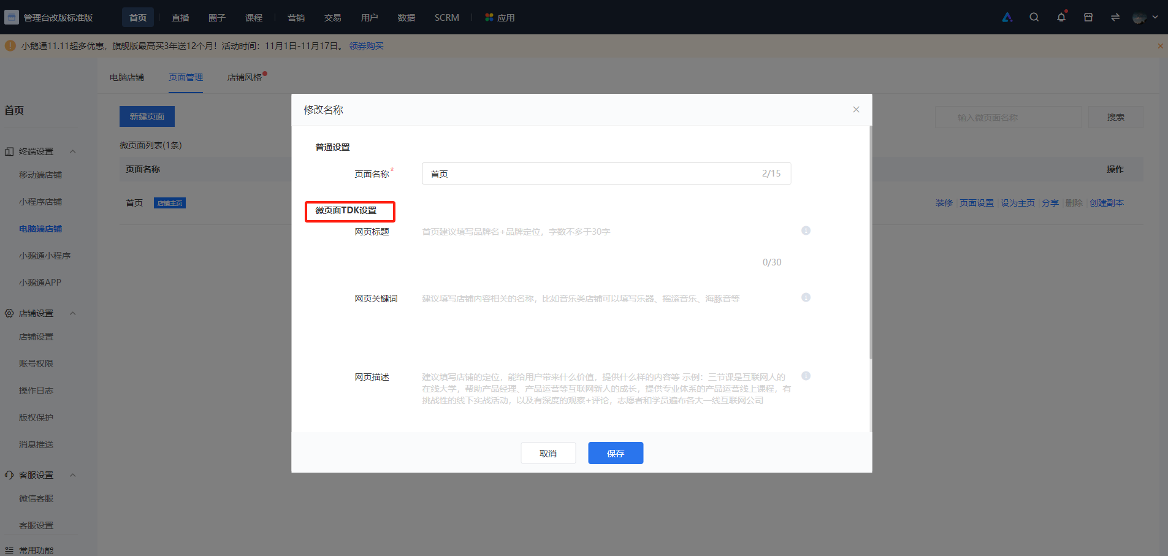This screenshot has width=1168, height=556.
Task: Open the 数据 top navigation item
Action: pos(407,18)
